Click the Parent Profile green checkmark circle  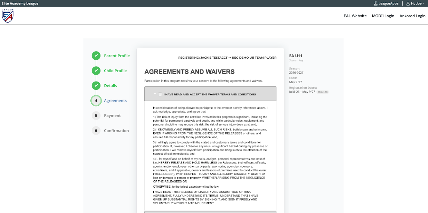click(x=96, y=56)
